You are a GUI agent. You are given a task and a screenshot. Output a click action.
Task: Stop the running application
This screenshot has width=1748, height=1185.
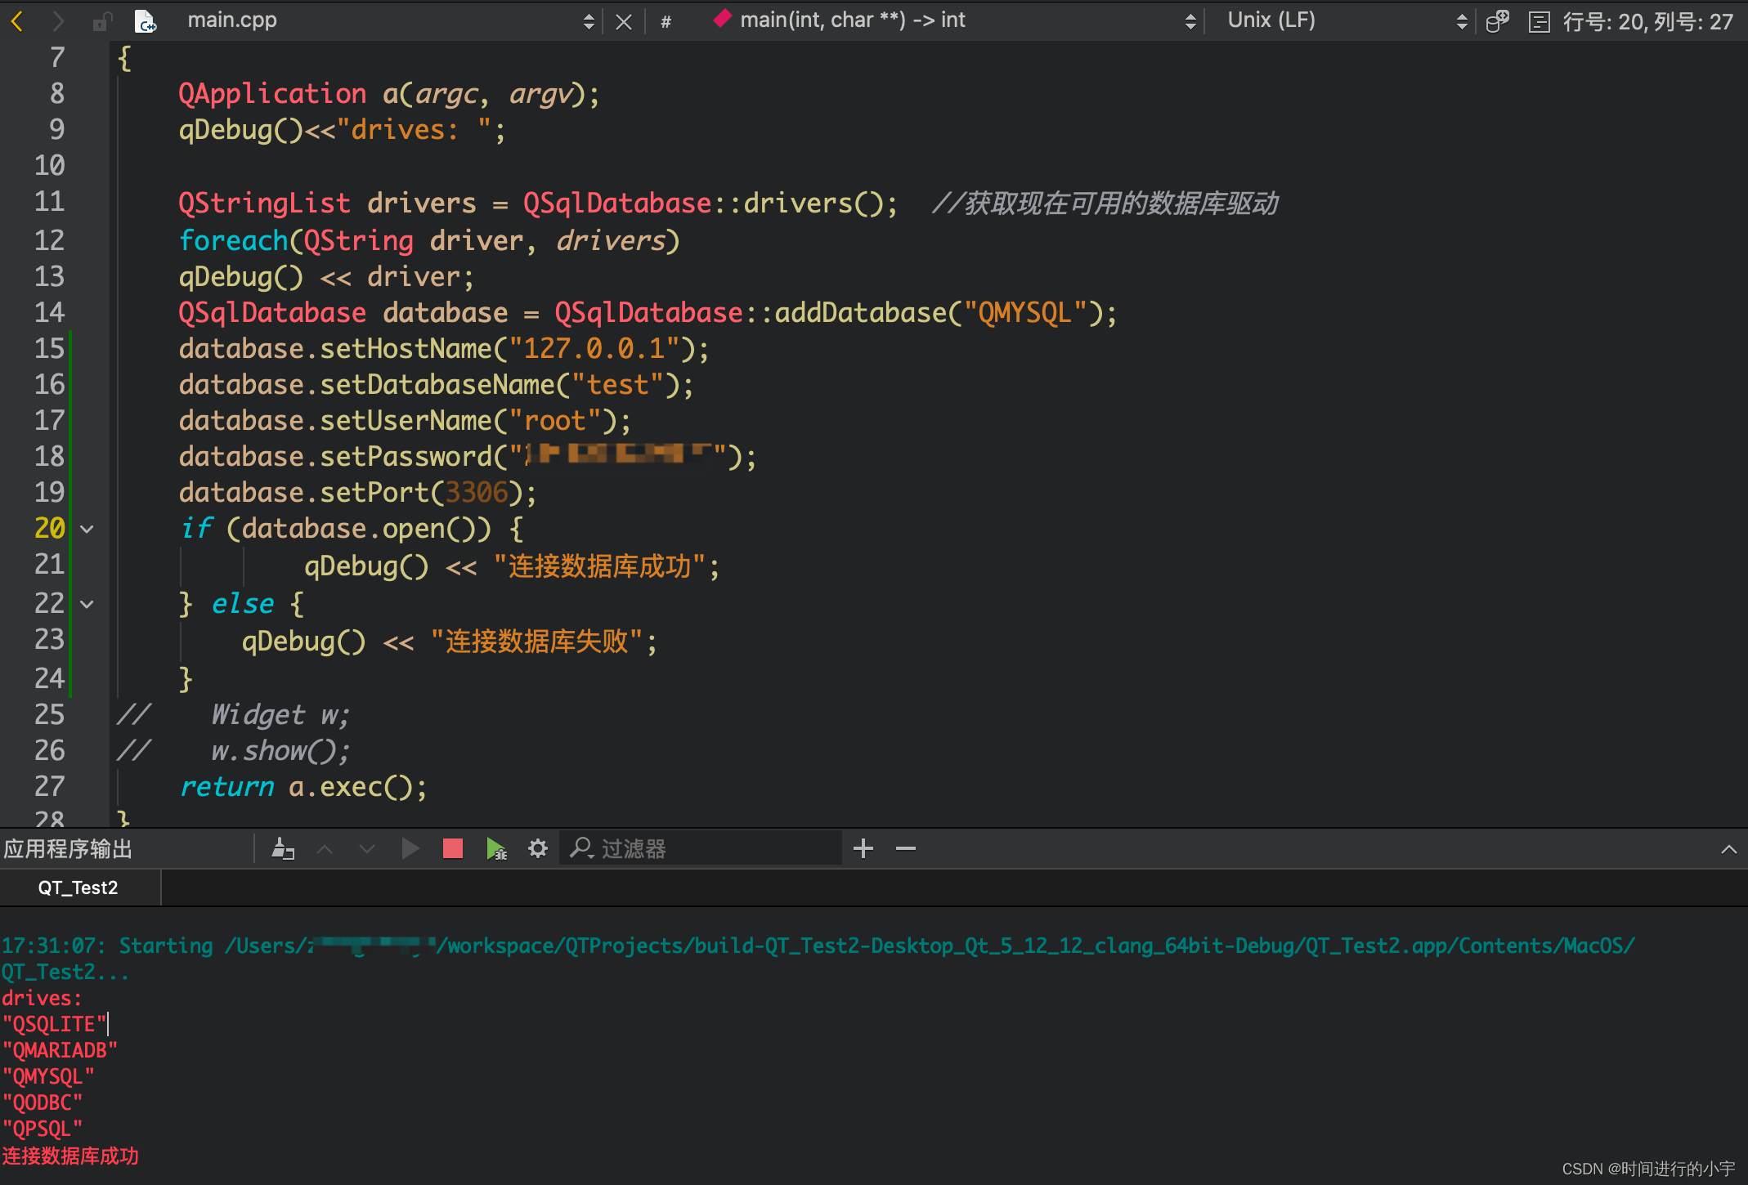click(452, 848)
